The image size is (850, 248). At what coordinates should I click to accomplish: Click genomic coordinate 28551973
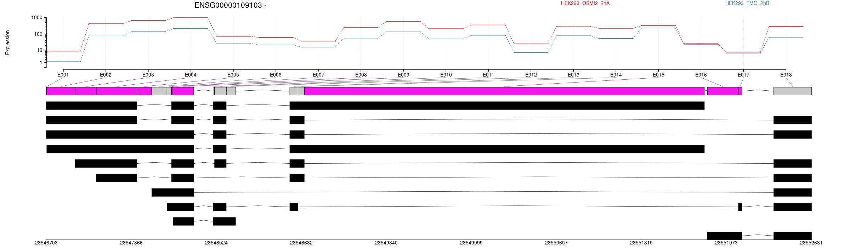(726, 243)
